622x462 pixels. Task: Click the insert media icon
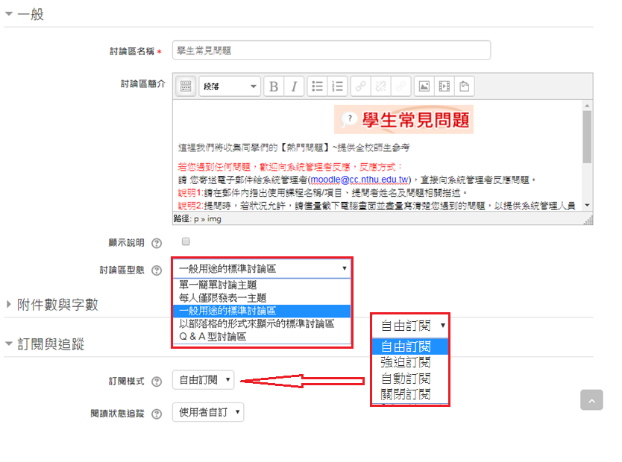443,86
